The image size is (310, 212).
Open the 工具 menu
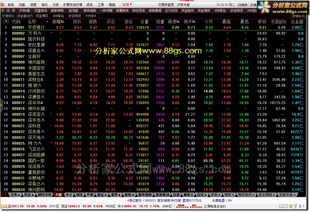pyautogui.click(x=101, y=5)
